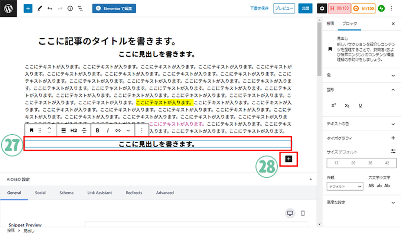Toggle italic formatting in block toolbar
Viewport: 401px width, 234px height.
(108, 131)
